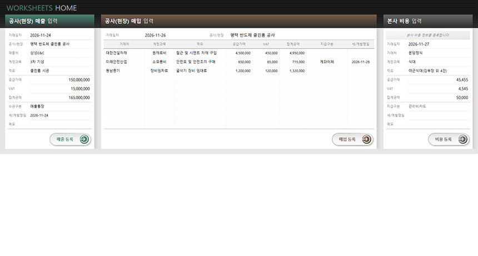Click the empty memo field in sales panel

(x=61, y=124)
